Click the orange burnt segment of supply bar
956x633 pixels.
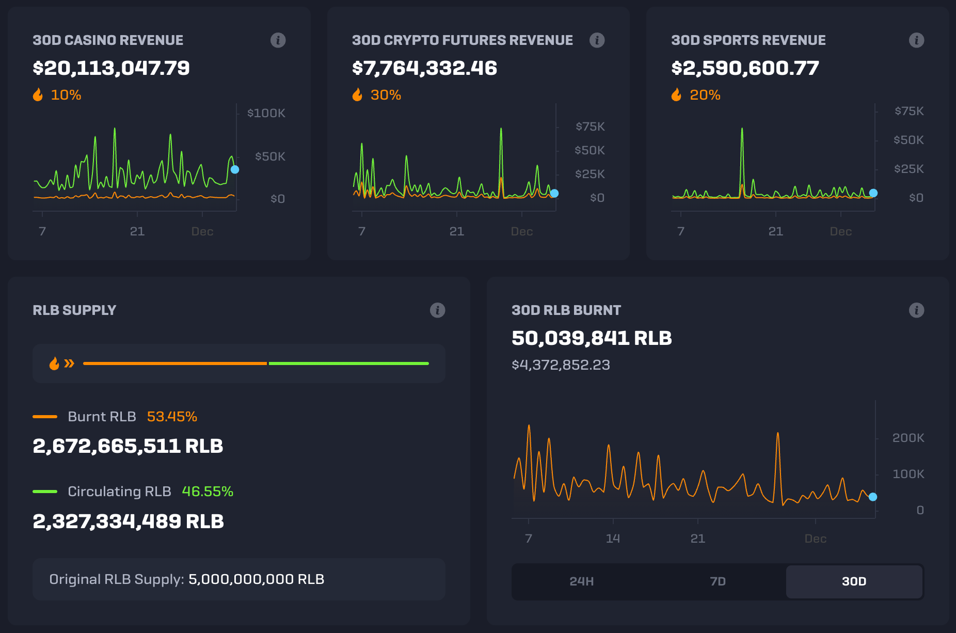point(175,363)
